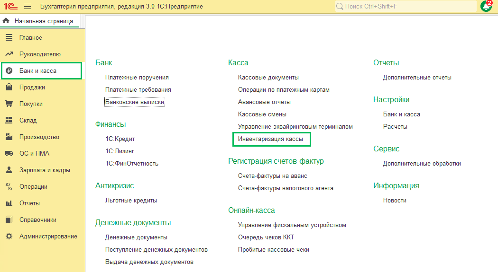Open Банковские выписки

[x=135, y=102]
